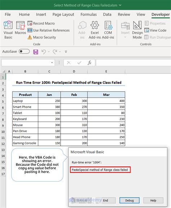This screenshot has width=171, height=208.
Task: Open COM Add-ins
Action: pos(108,30)
